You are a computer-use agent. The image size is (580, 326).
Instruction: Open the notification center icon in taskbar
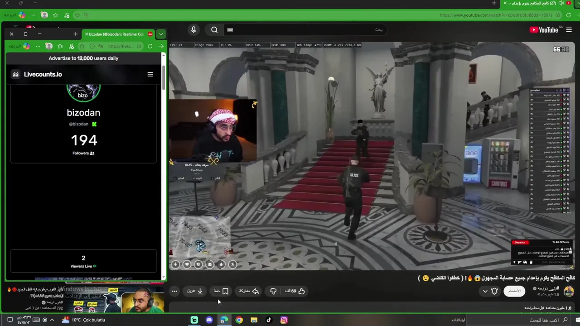pos(10,320)
